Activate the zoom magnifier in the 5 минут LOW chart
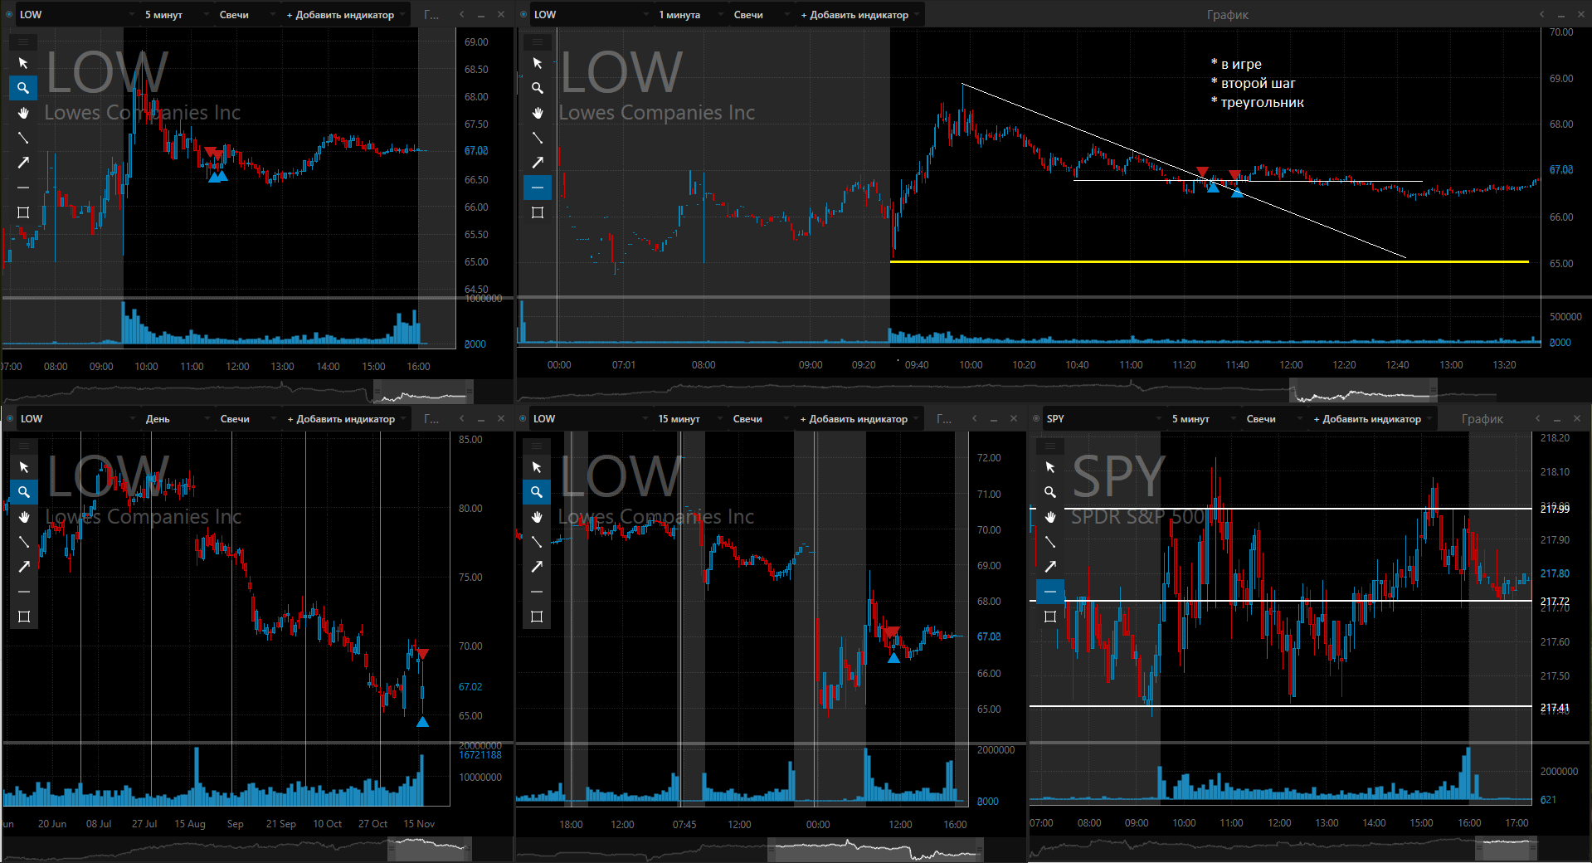Image resolution: width=1592 pixels, height=863 pixels. point(23,88)
